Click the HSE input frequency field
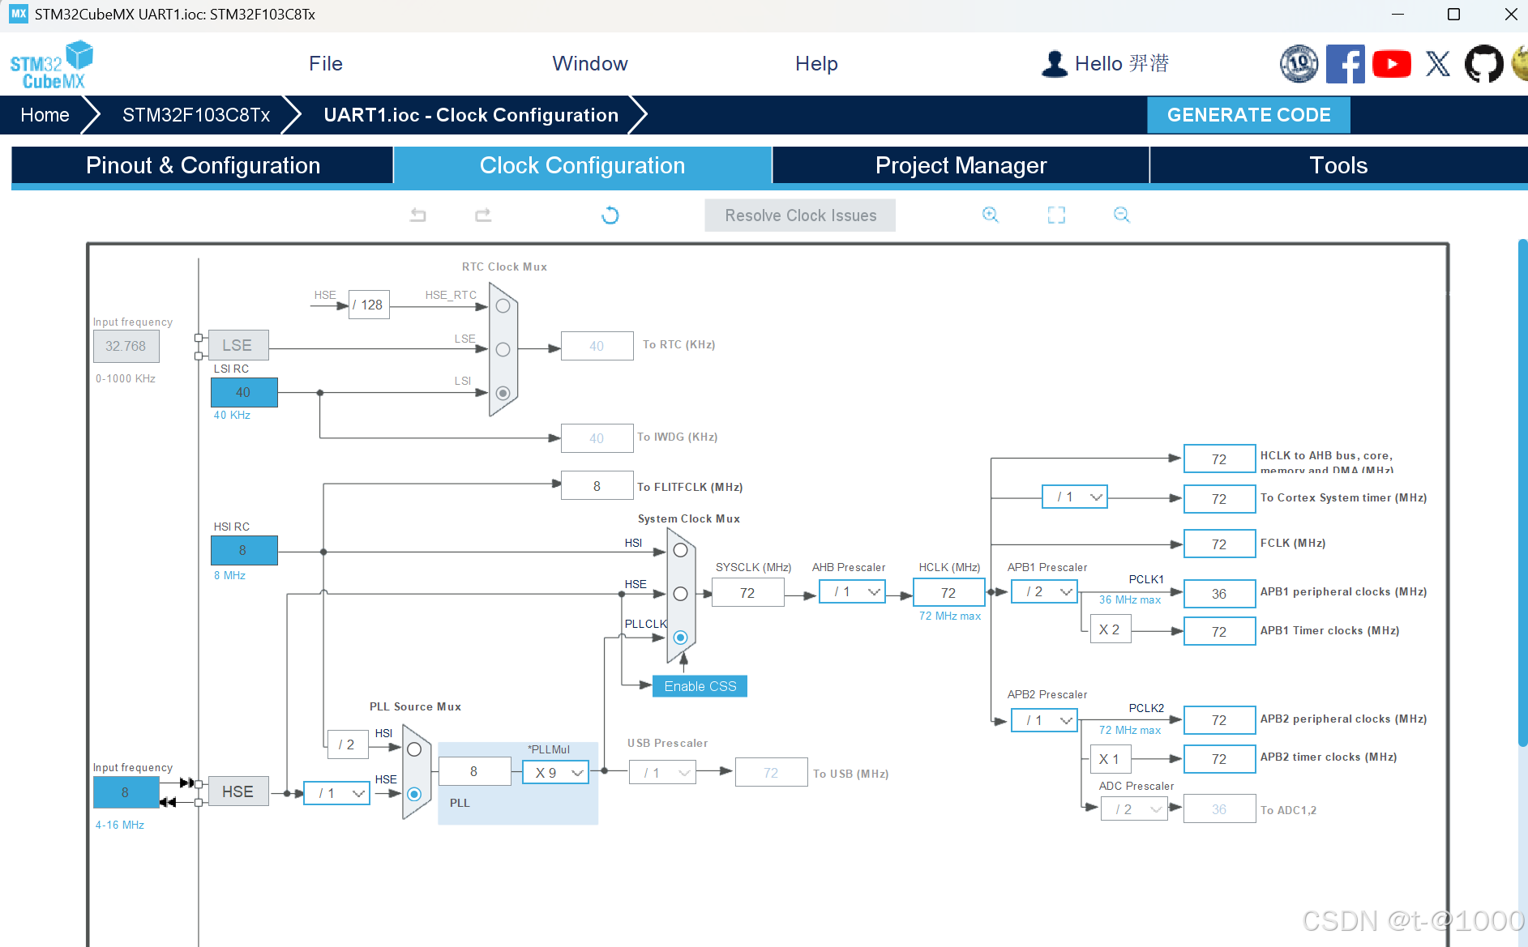This screenshot has width=1528, height=947. point(126,792)
